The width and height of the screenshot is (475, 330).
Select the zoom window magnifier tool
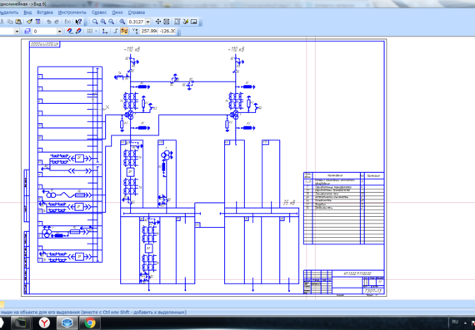pos(95,22)
